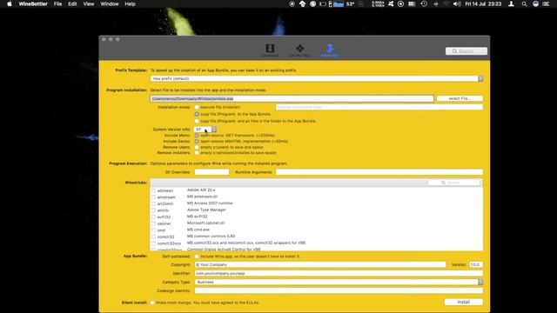The width and height of the screenshot is (557, 313).
Task: Click the Winetricks search field
Action: coord(453,183)
